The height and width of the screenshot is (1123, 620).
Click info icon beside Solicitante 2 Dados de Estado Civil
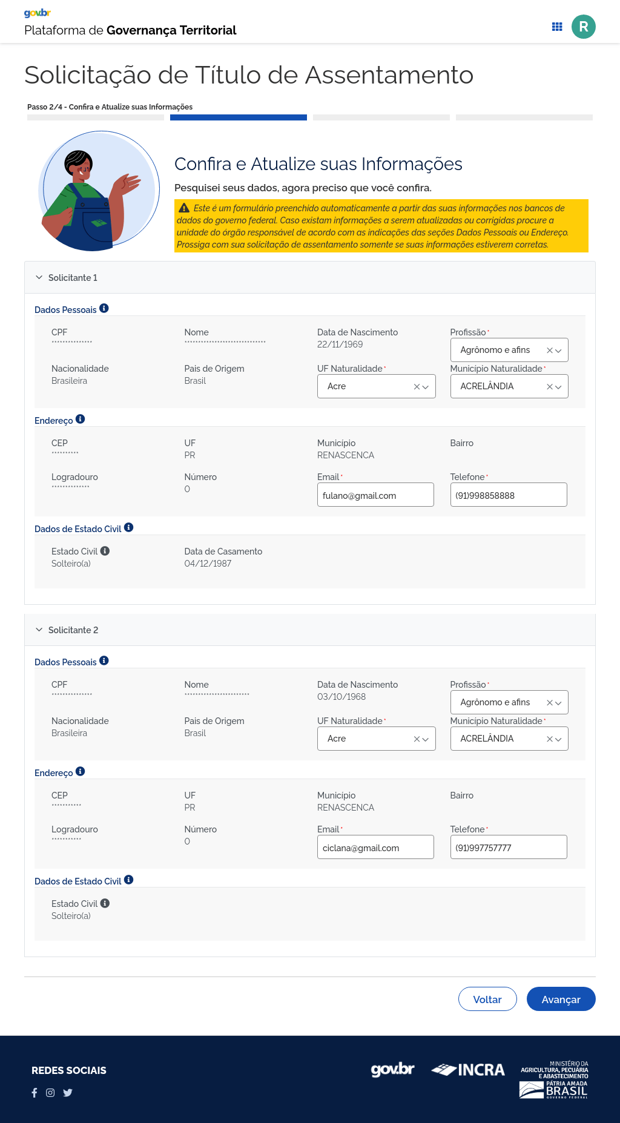(129, 880)
